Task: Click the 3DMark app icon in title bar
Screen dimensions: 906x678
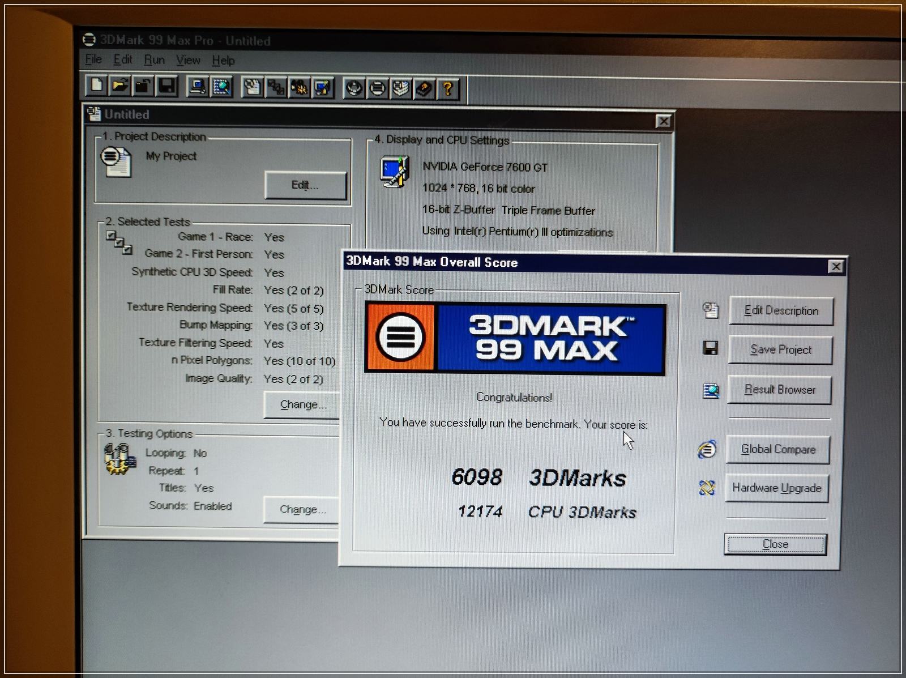Action: tap(89, 39)
